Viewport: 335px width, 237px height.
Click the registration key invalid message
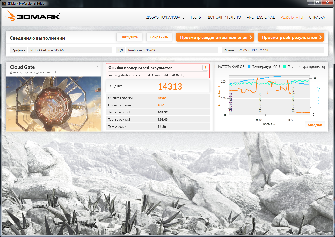[146, 75]
